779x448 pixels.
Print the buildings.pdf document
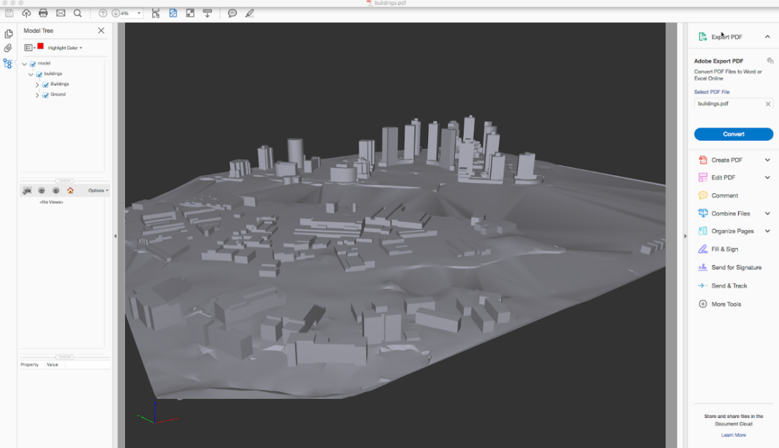(43, 12)
